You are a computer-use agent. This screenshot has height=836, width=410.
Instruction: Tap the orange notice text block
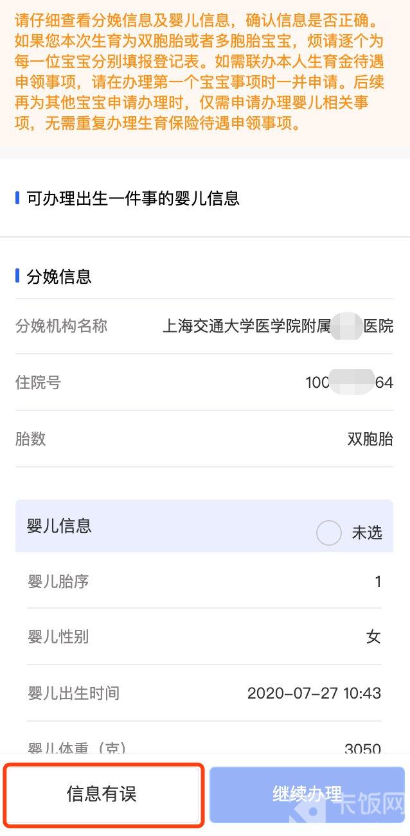(199, 72)
